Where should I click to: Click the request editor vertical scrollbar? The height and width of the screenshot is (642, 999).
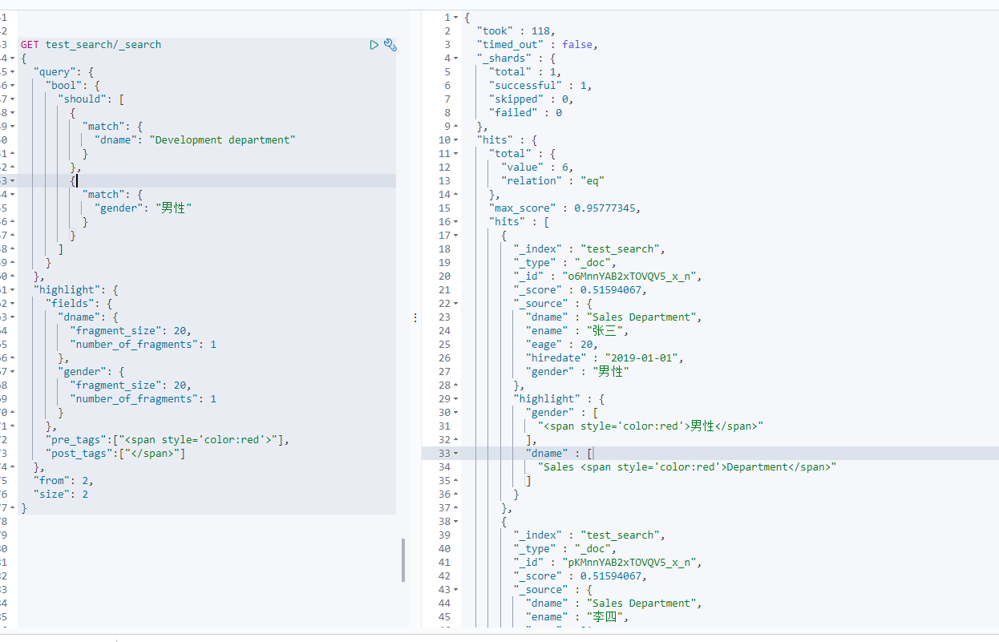click(402, 559)
